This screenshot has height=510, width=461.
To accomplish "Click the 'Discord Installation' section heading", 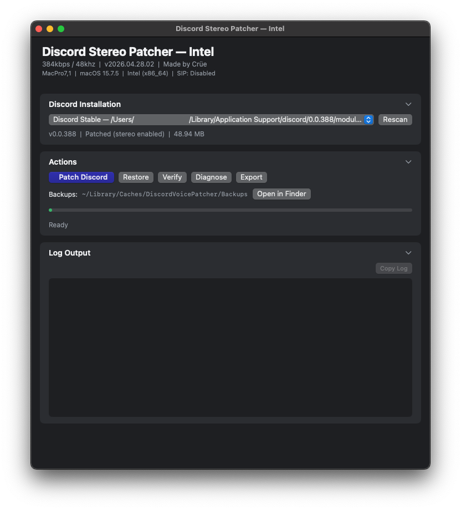I will [x=85, y=104].
